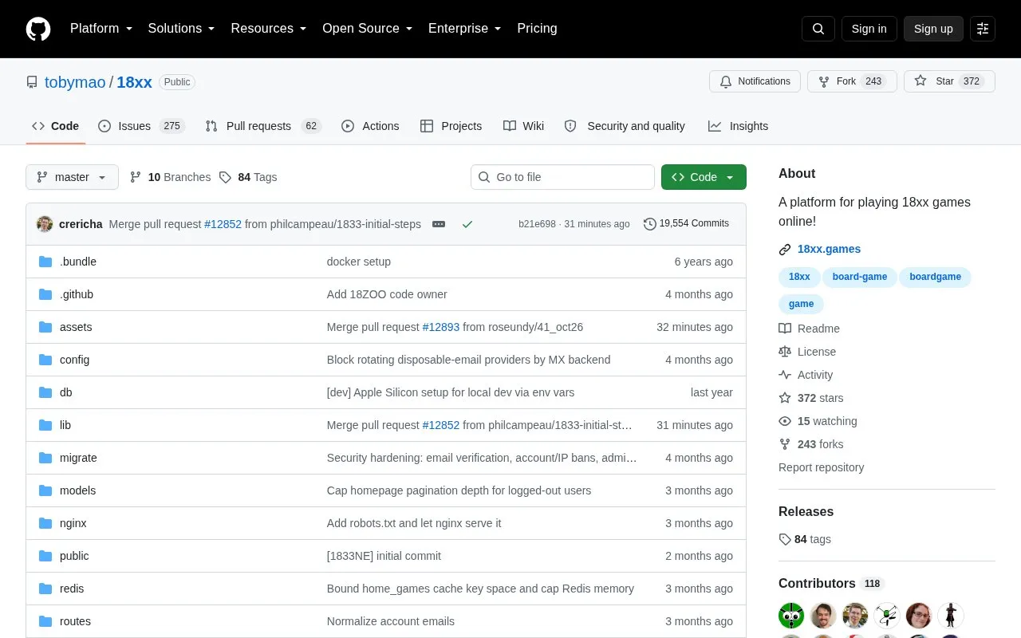Expand the Solutions menu
1021x638 pixels.
pyautogui.click(x=182, y=29)
